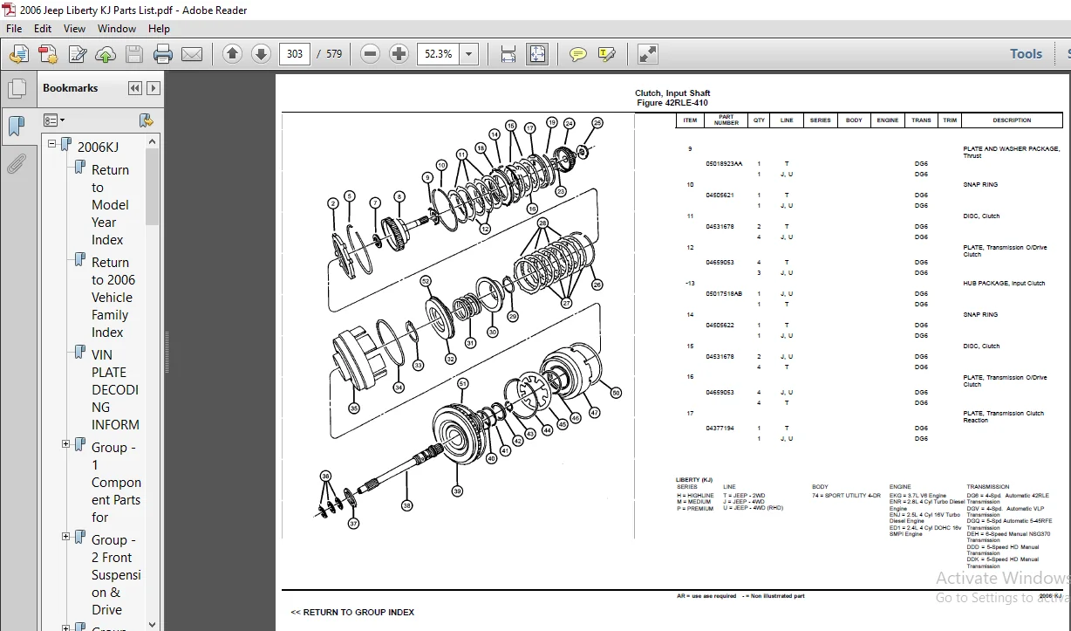Viewport: 1071px width, 631px height.
Task: Click the zoom out minus button
Action: (x=370, y=54)
